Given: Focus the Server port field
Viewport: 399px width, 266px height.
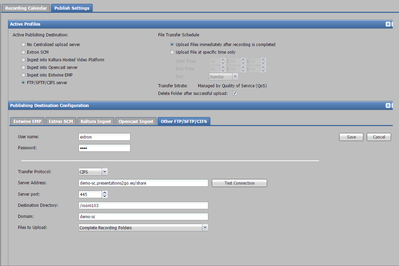Looking at the screenshot, I should 90,194.
